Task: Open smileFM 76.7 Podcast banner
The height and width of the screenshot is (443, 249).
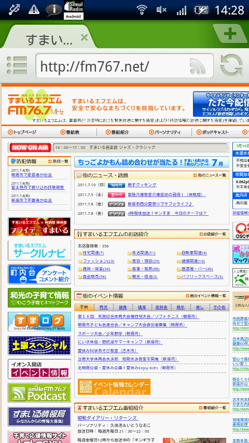Action: [39, 393]
